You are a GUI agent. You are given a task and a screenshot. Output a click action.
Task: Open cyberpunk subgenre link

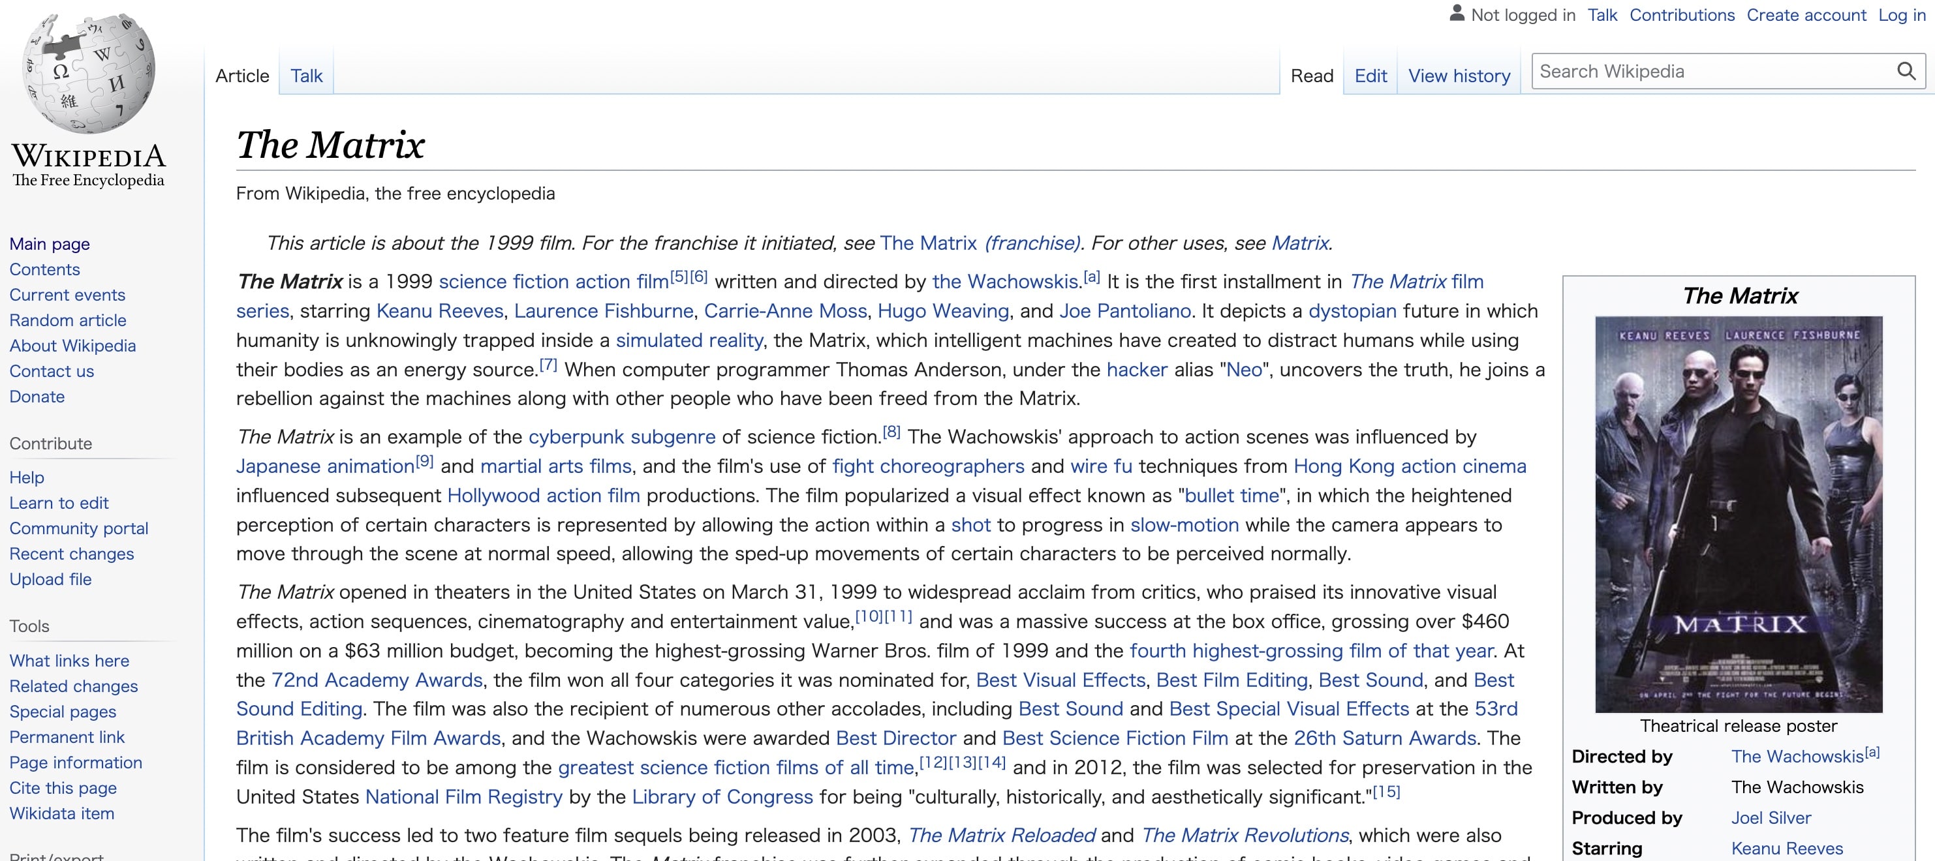pyautogui.click(x=621, y=437)
